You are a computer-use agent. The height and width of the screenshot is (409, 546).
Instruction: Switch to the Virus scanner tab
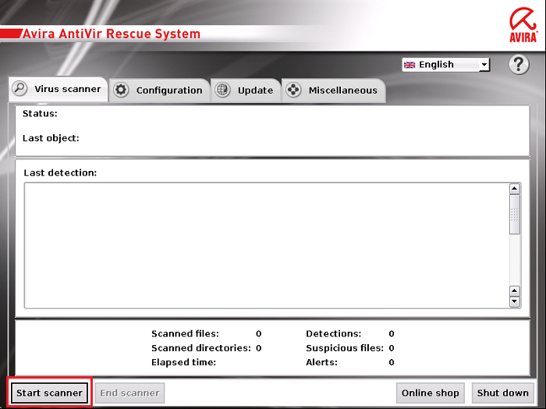(x=58, y=89)
